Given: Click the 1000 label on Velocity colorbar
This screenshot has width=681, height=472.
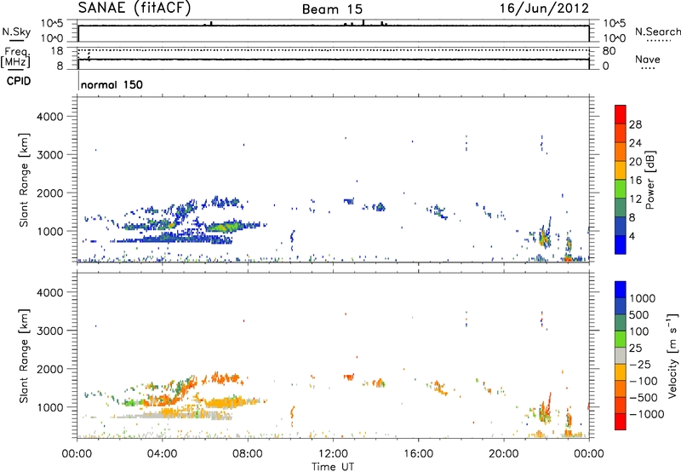Looking at the screenshot, I should [x=643, y=298].
